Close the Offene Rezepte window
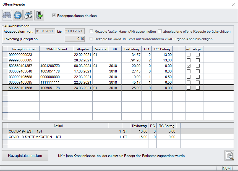Screen dimensions: 238x171 (233, 4)
